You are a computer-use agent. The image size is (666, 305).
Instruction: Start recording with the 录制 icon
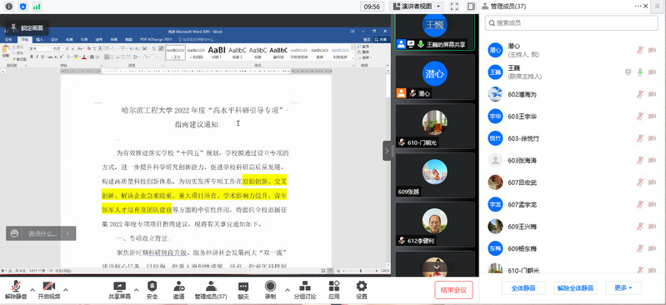pyautogui.click(x=270, y=291)
